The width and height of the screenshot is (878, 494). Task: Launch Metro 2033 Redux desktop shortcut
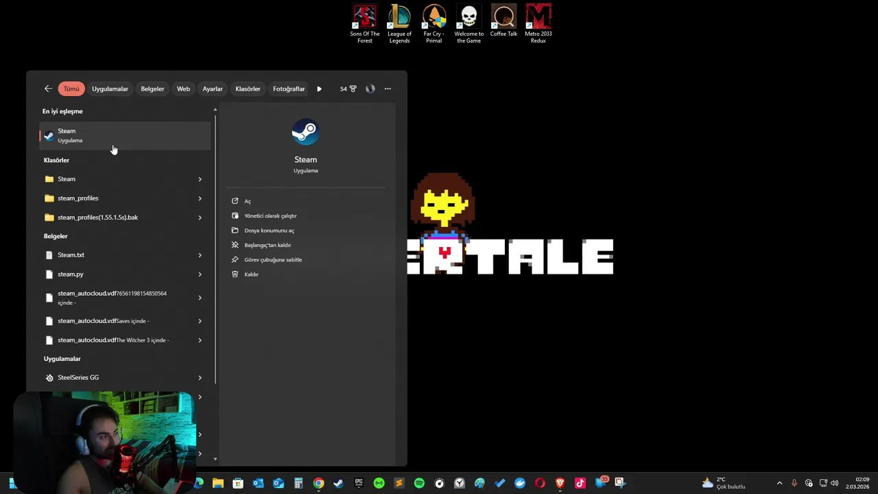click(x=538, y=25)
